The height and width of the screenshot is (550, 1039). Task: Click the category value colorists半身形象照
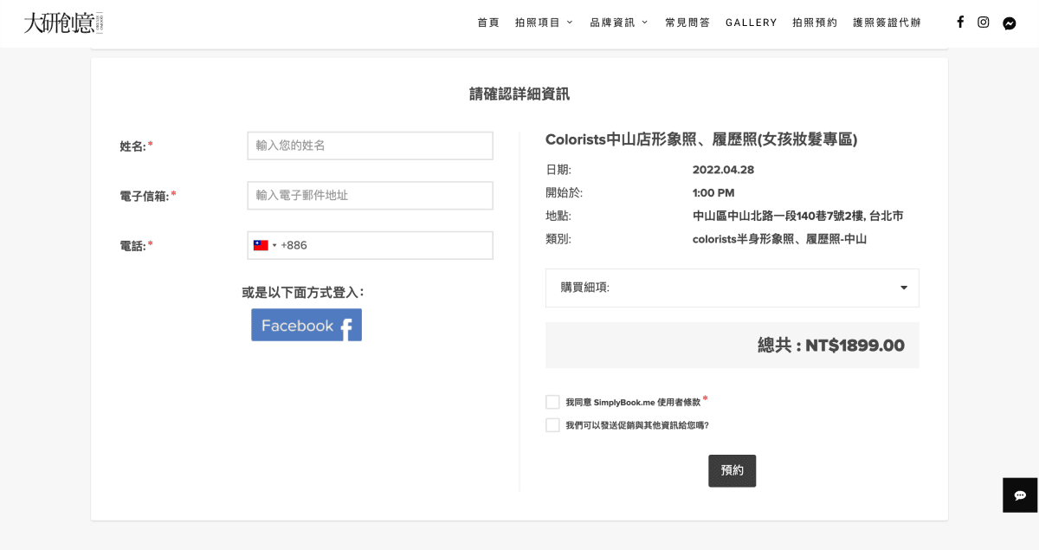(x=779, y=239)
